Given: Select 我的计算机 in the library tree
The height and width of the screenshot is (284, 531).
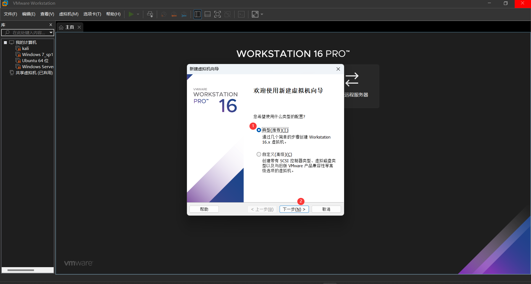Looking at the screenshot, I should 26,43.
